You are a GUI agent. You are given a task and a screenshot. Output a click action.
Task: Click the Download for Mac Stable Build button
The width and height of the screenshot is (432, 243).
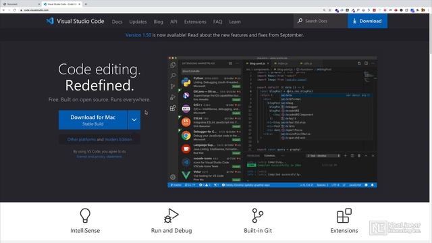[x=93, y=120]
